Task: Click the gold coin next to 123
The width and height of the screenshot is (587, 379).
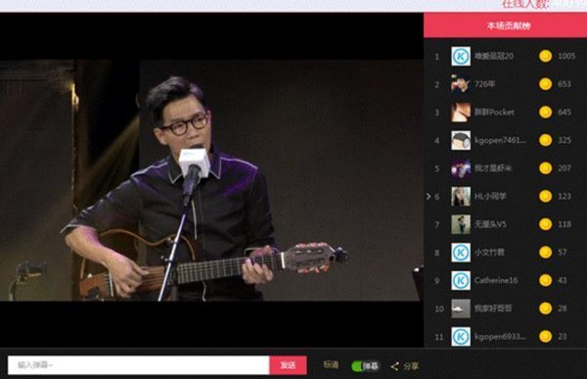Action: pyautogui.click(x=546, y=196)
